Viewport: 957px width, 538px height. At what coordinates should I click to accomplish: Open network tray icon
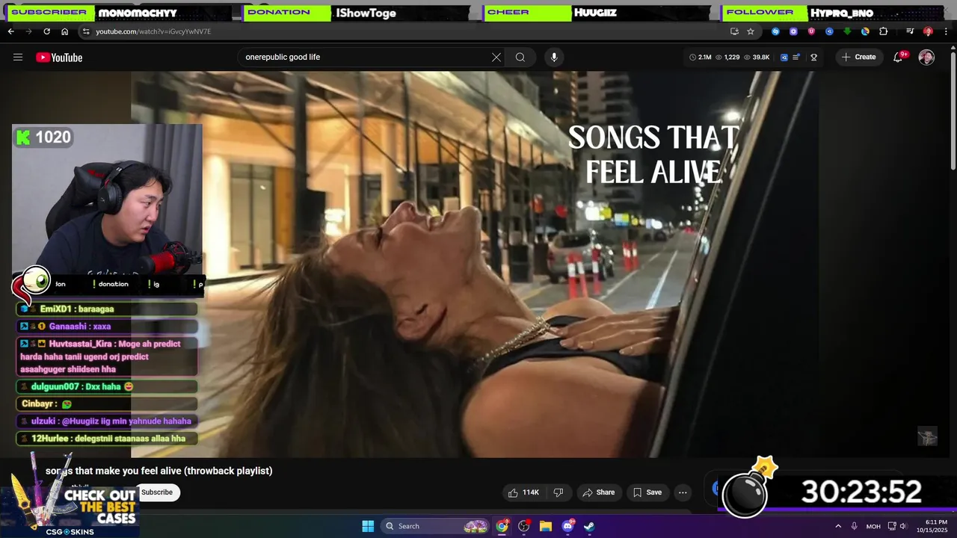click(892, 526)
